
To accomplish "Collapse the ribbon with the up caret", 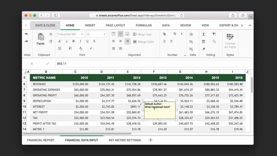I will [250, 26].
